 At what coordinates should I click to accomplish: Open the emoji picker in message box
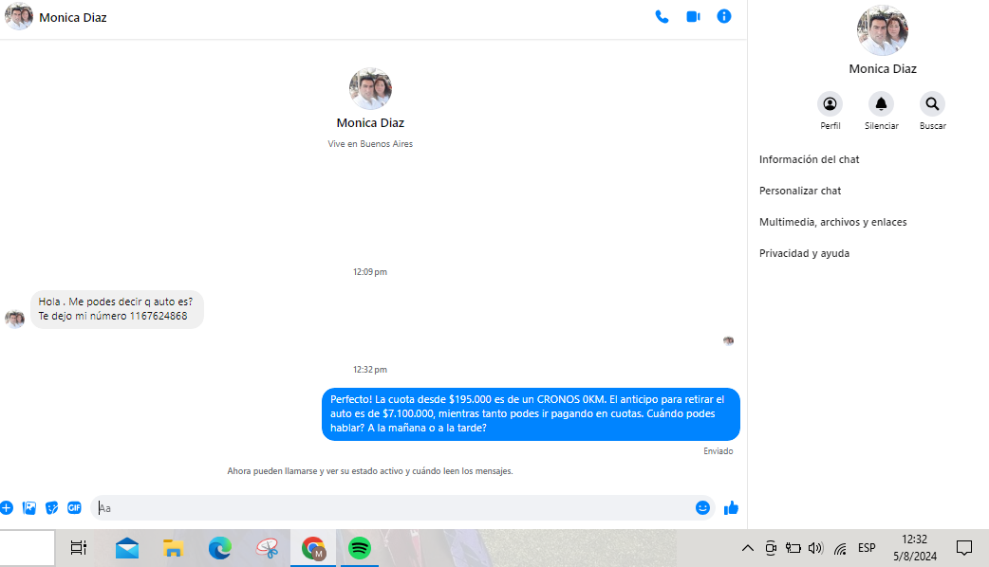pos(702,508)
